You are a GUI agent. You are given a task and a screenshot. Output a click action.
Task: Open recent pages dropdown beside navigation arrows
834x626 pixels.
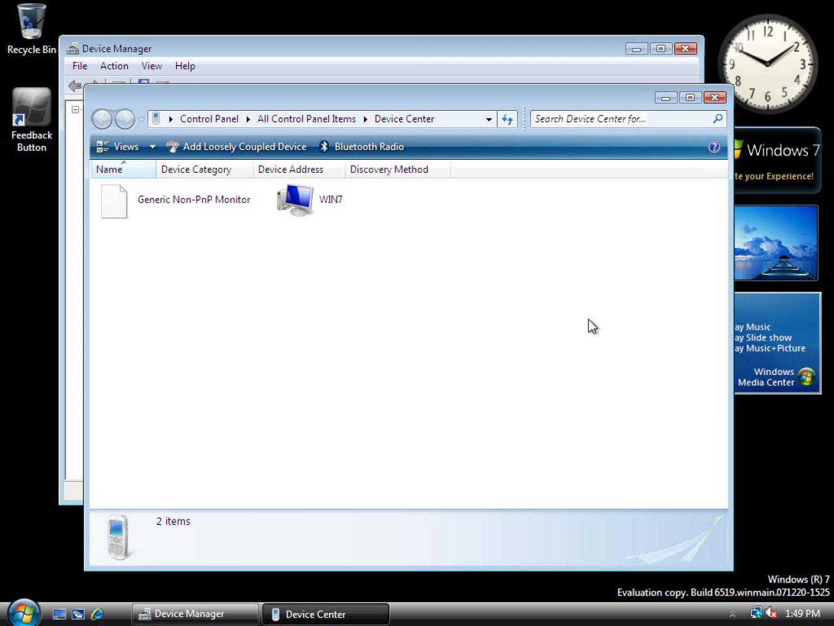click(x=141, y=119)
